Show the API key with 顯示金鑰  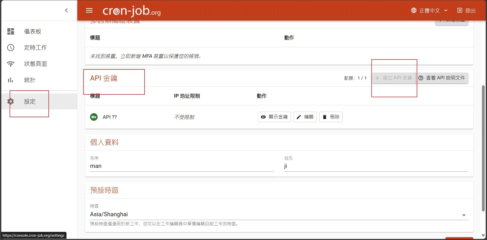click(274, 117)
